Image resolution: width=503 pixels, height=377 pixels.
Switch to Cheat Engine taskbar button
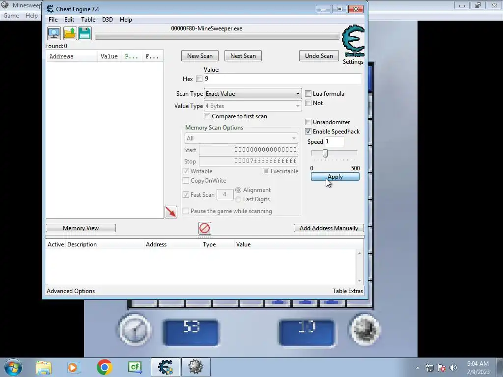pyautogui.click(x=166, y=367)
